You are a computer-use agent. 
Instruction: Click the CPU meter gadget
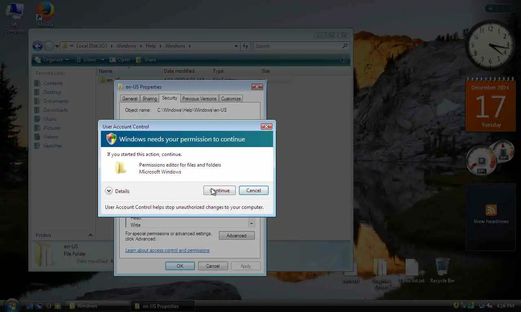point(490,158)
